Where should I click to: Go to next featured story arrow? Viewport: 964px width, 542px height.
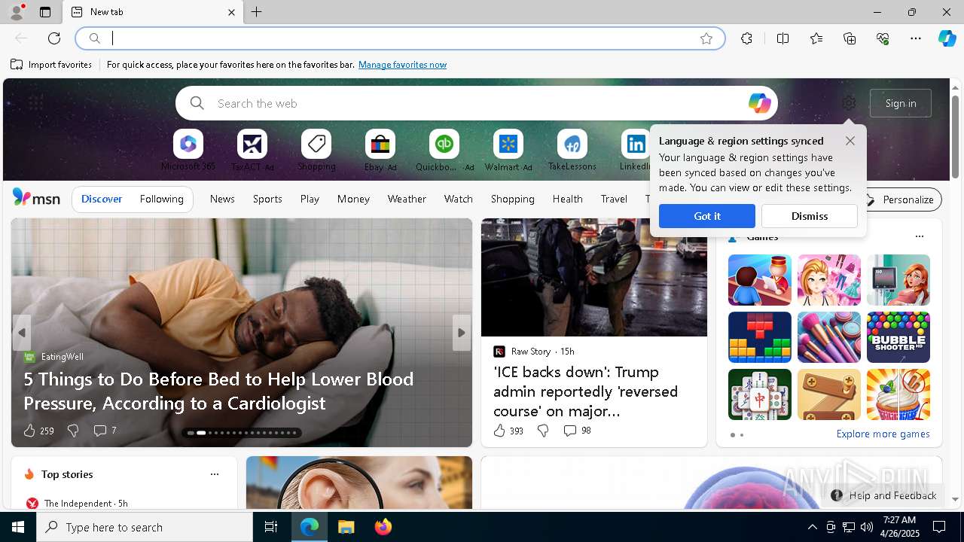[x=462, y=333]
